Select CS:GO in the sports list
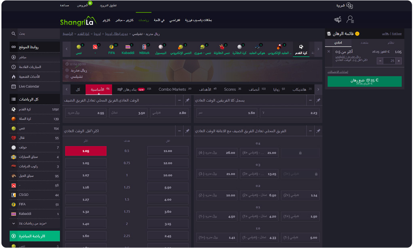The image size is (414, 248). (x=35, y=195)
